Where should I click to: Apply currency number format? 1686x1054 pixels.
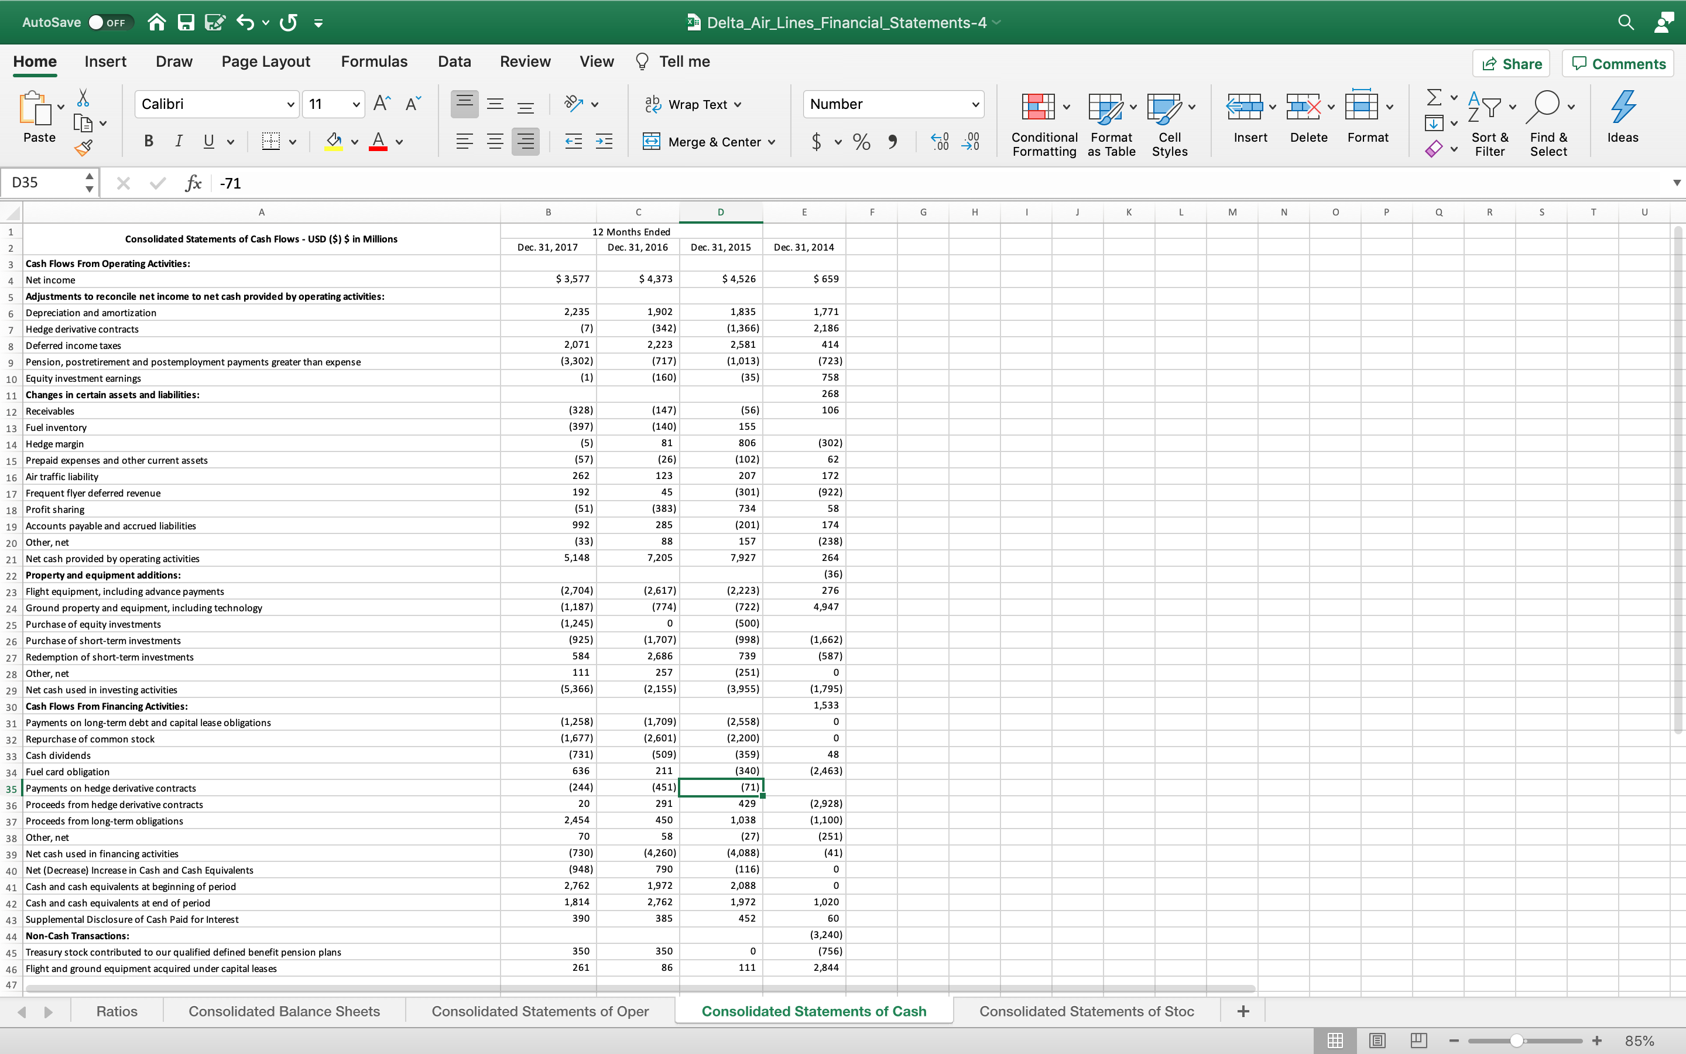click(x=817, y=142)
